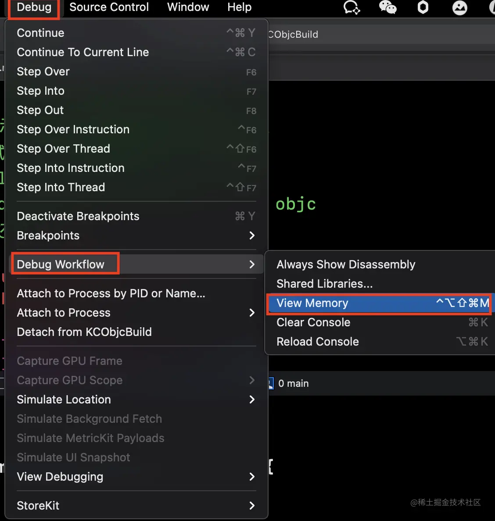Screen dimensions: 495x521
Task: Select Always Show Disassembly
Action: [x=381, y=264]
